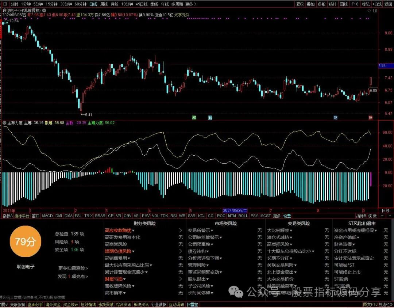Click the 解 event marker on the chart

click(210, 118)
